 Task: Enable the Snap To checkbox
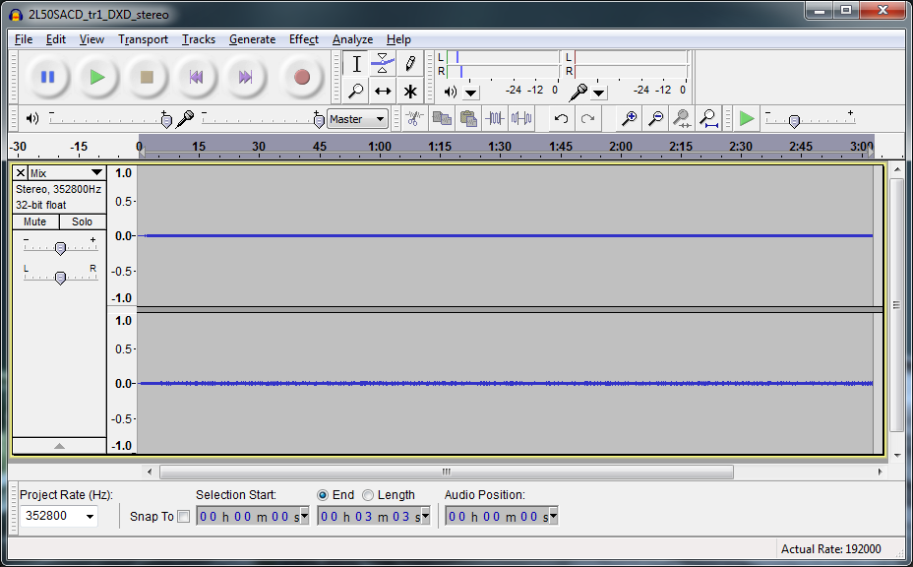[183, 516]
